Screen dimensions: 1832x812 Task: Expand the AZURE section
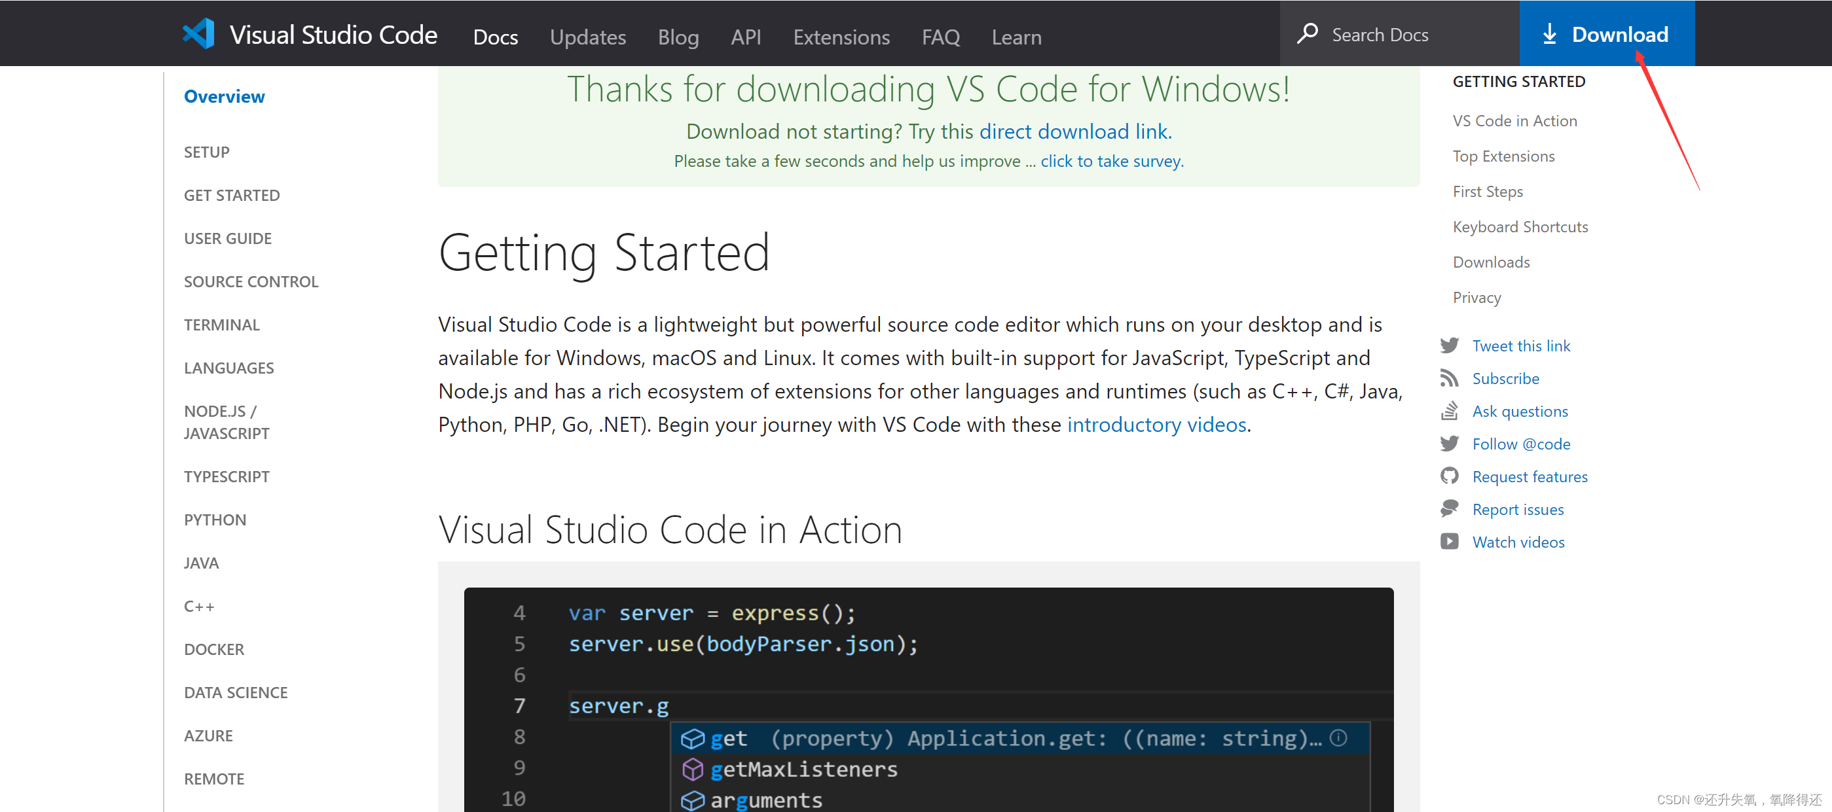[208, 737]
